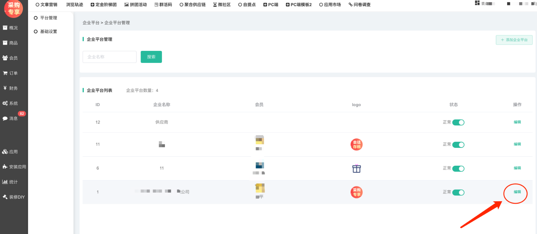Open 消息 messages with 82 badge
The image size is (537, 234).
point(11,118)
